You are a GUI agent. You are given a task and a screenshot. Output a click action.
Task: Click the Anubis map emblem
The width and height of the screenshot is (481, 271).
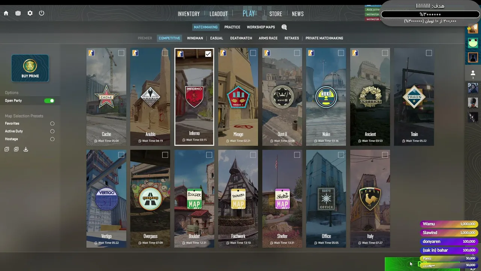pos(150,97)
